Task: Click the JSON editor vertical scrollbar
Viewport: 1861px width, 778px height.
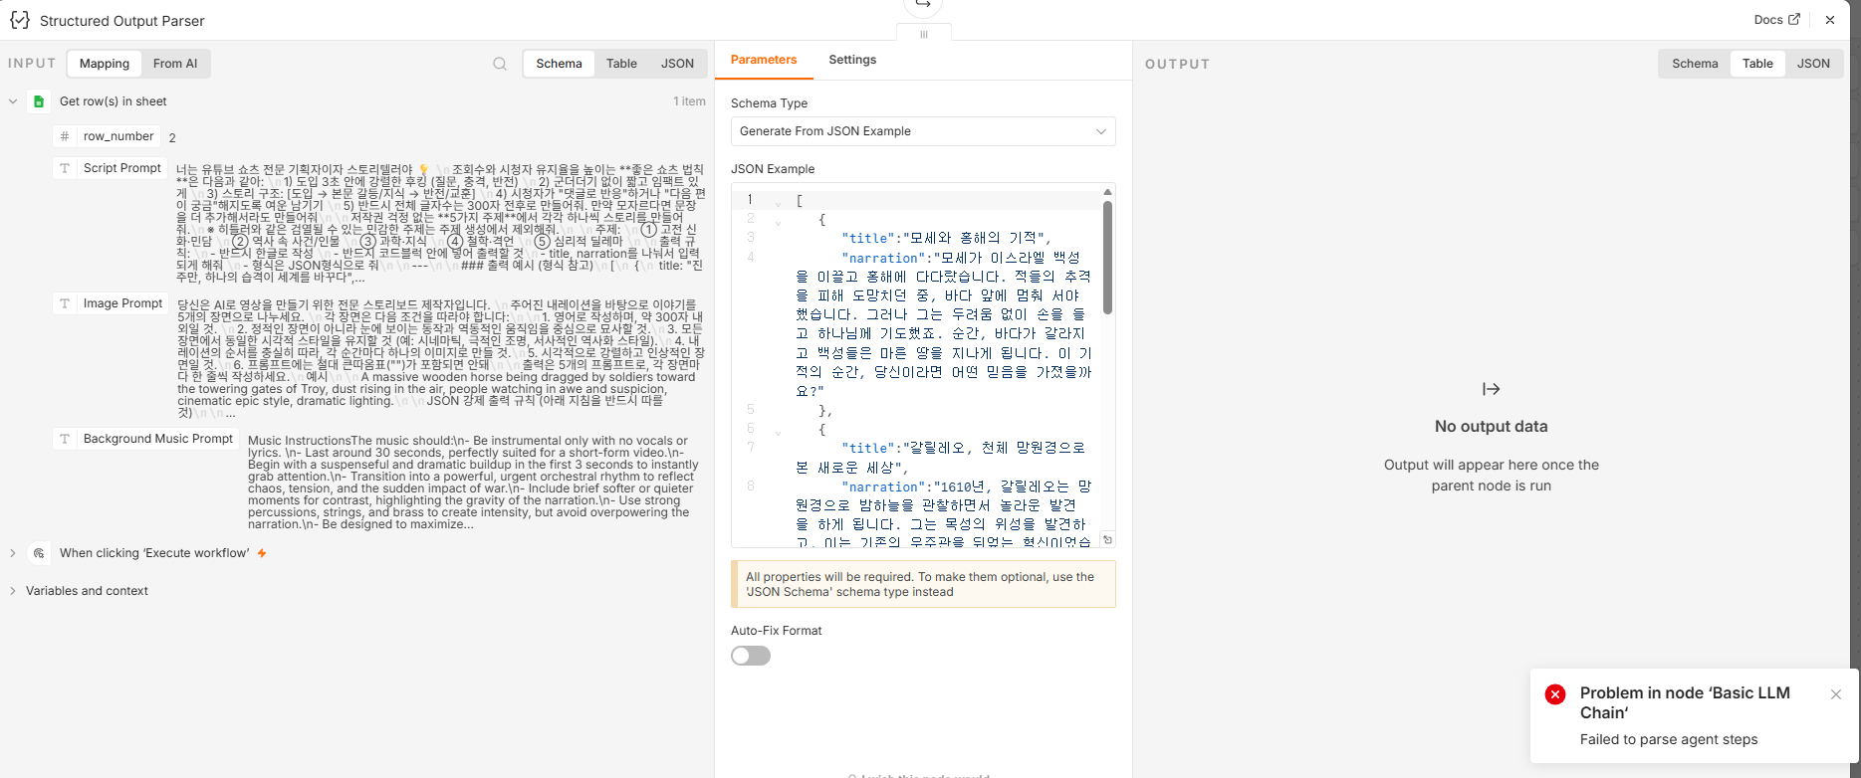Action: pyautogui.click(x=1107, y=259)
